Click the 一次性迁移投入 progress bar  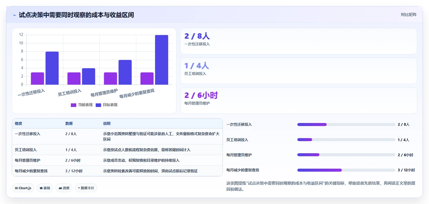346,125
